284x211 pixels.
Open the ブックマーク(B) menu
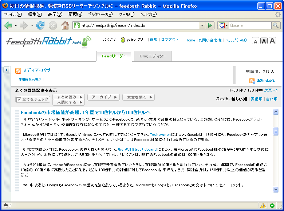(x=100, y=15)
